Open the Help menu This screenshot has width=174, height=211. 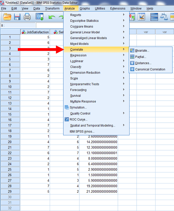150,9
